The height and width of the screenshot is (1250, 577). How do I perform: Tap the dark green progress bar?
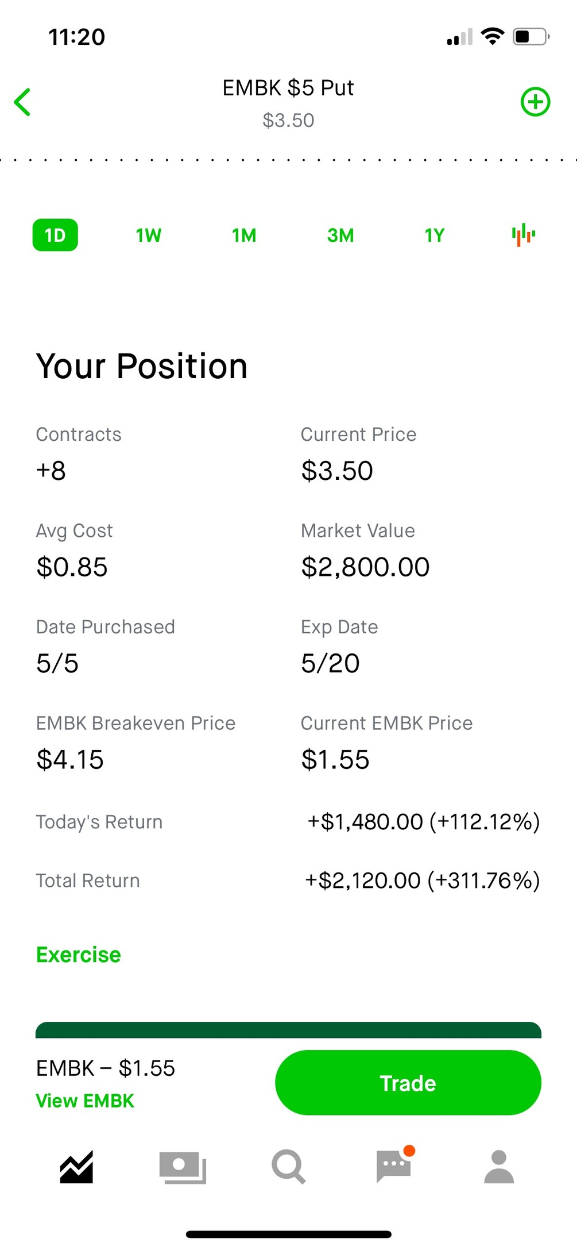[288, 1030]
